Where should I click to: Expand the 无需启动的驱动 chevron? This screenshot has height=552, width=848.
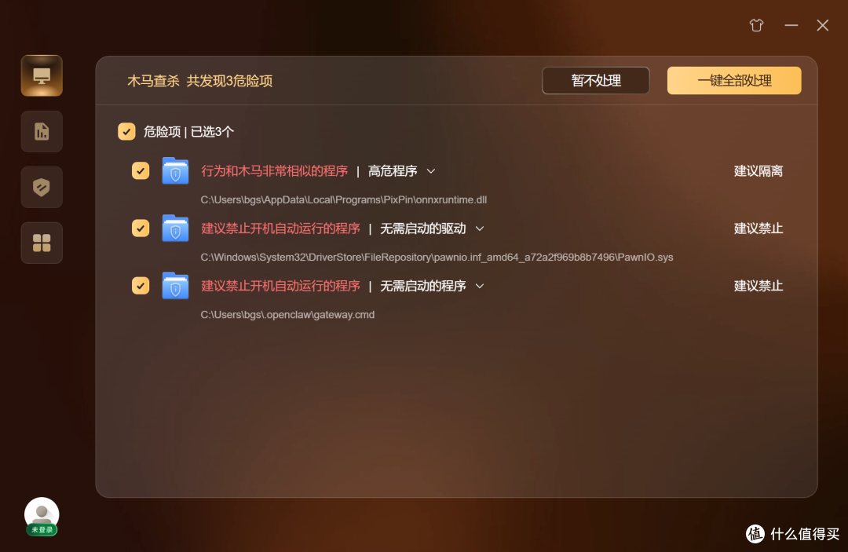click(480, 228)
